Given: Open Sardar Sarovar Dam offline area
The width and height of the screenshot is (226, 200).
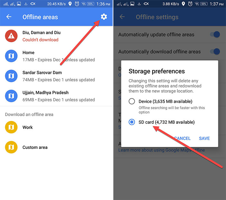Looking at the screenshot, I should pos(56,76).
